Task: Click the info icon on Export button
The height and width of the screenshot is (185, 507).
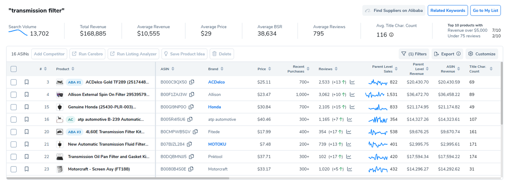Action: [x=458, y=54]
